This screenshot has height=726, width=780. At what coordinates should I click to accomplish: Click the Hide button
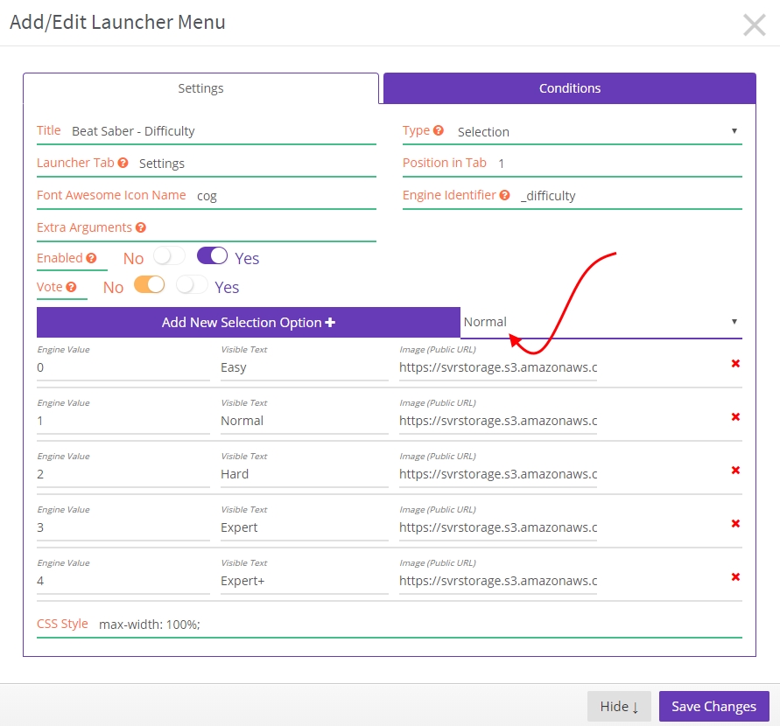(619, 706)
